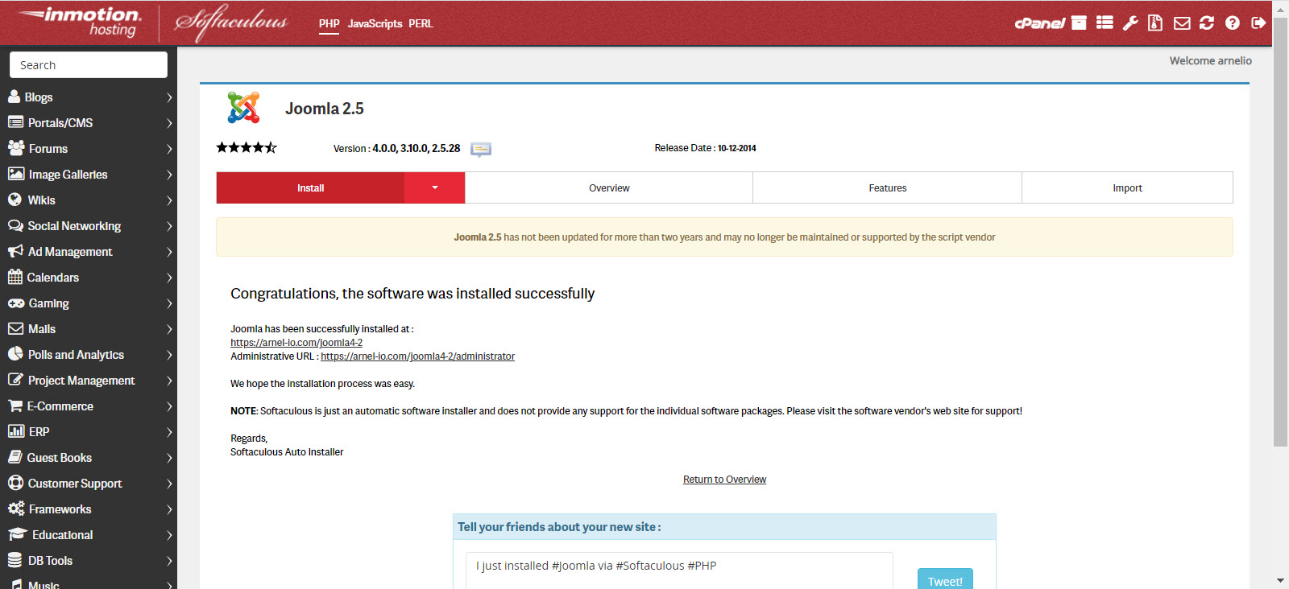The height and width of the screenshot is (589, 1289).
Task: Open the Joomla administrator URL link
Action: click(417, 356)
